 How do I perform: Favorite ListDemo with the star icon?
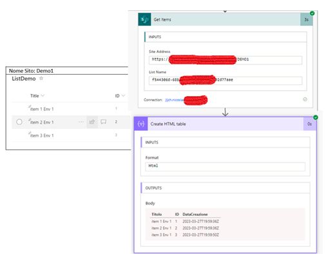click(x=41, y=79)
